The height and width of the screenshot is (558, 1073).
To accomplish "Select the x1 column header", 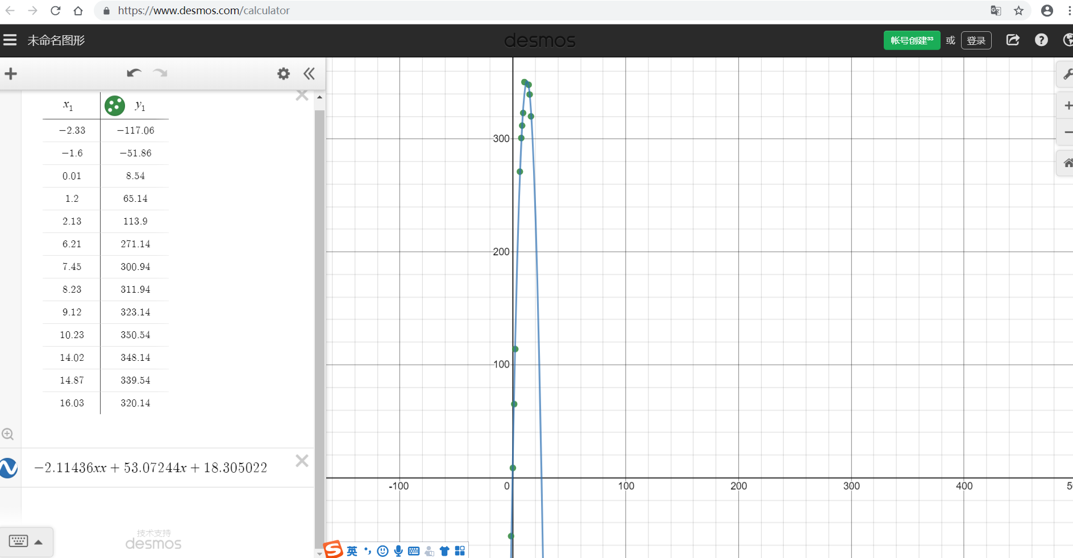I will coord(68,105).
